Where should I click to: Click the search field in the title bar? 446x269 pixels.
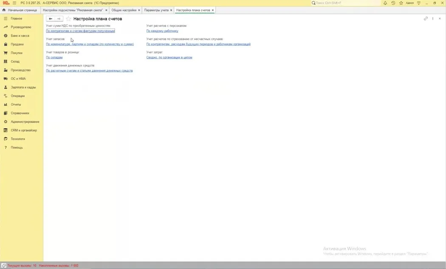coord(346,3)
